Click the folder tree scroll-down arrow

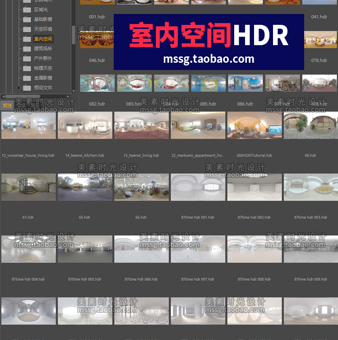(74, 91)
